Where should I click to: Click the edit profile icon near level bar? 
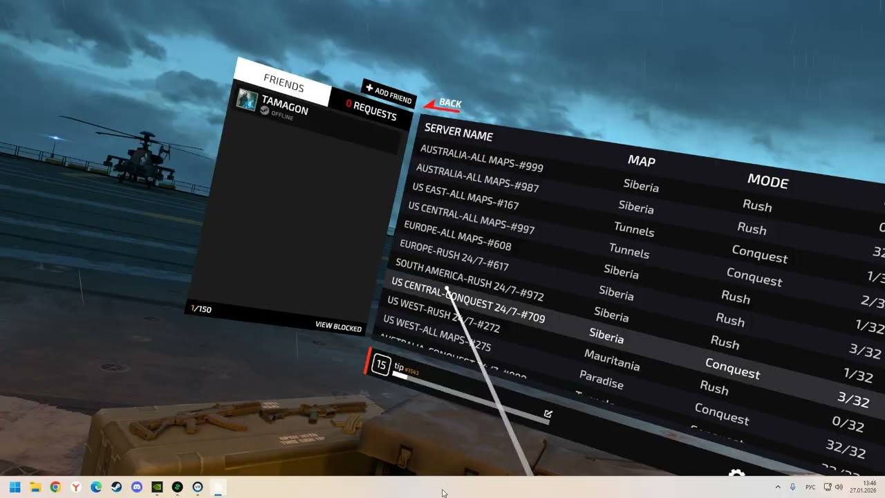coord(548,414)
